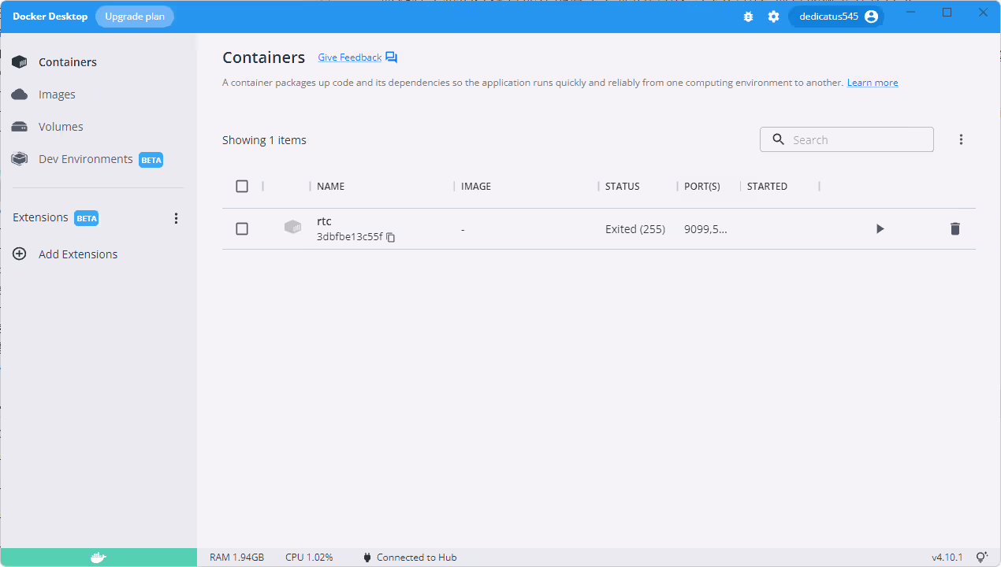Delete the rtc container with trash icon

tap(955, 229)
